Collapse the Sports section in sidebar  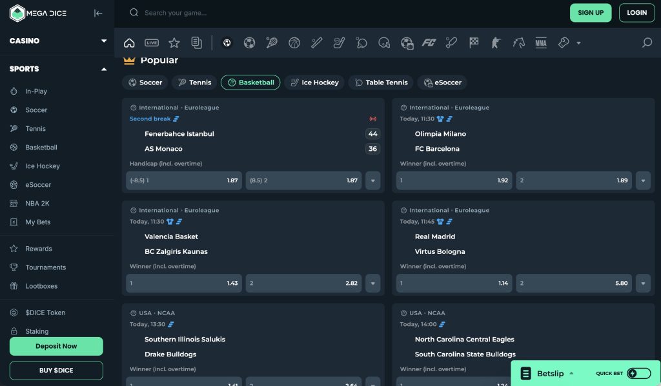tap(104, 69)
